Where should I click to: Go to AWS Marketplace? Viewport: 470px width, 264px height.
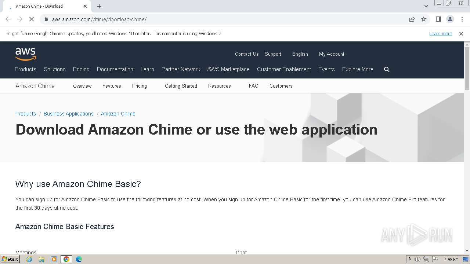click(x=228, y=69)
